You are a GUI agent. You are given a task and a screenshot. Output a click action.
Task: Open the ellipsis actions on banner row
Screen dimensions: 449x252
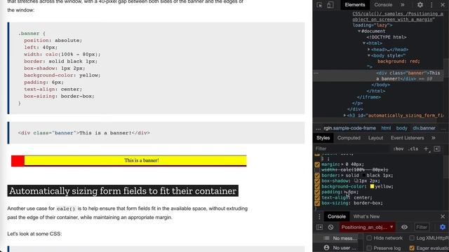coord(316,73)
